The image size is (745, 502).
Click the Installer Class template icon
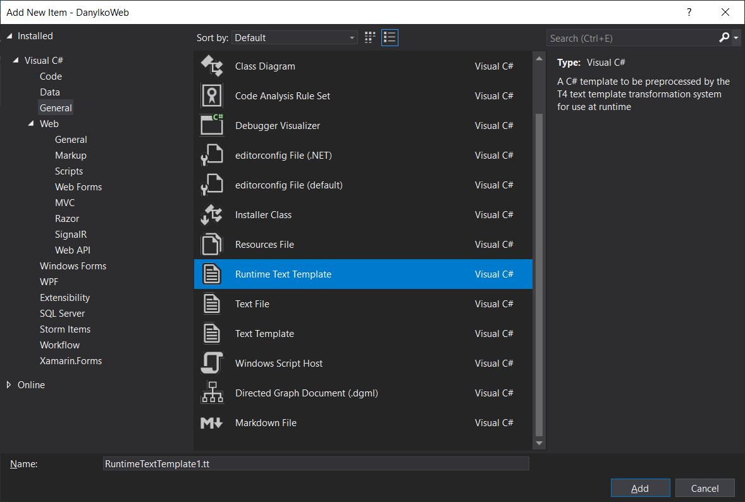[212, 215]
